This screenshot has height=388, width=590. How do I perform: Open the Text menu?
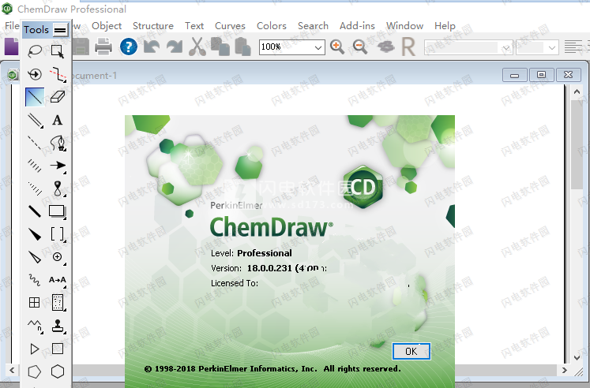click(194, 25)
